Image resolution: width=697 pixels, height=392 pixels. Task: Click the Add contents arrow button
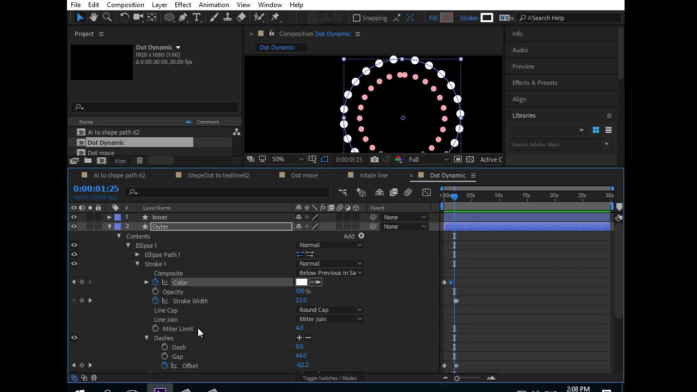coord(361,236)
